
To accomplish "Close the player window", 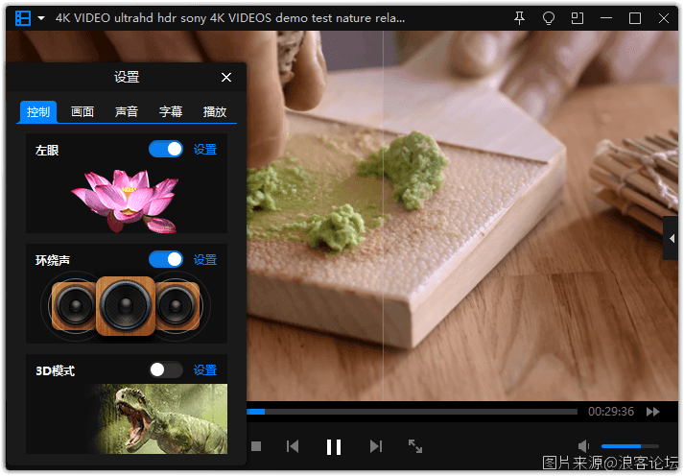I will pyautogui.click(x=664, y=18).
